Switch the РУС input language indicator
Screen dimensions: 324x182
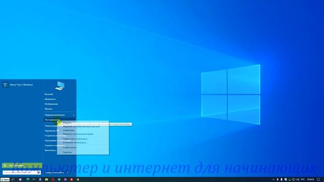point(303,179)
